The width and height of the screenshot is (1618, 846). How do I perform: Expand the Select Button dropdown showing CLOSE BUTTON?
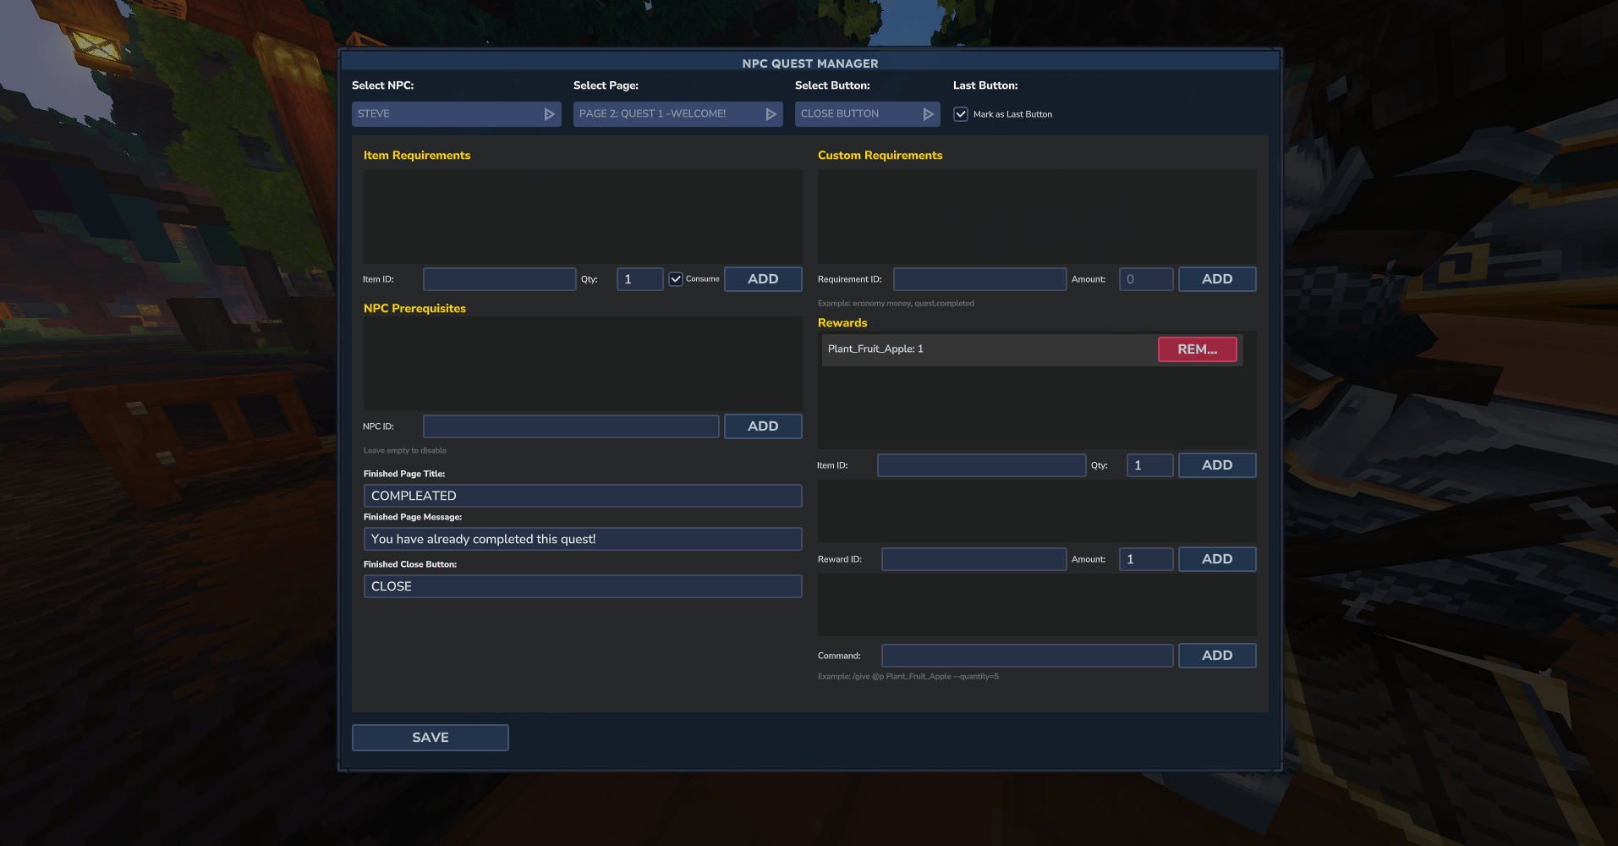(x=858, y=113)
